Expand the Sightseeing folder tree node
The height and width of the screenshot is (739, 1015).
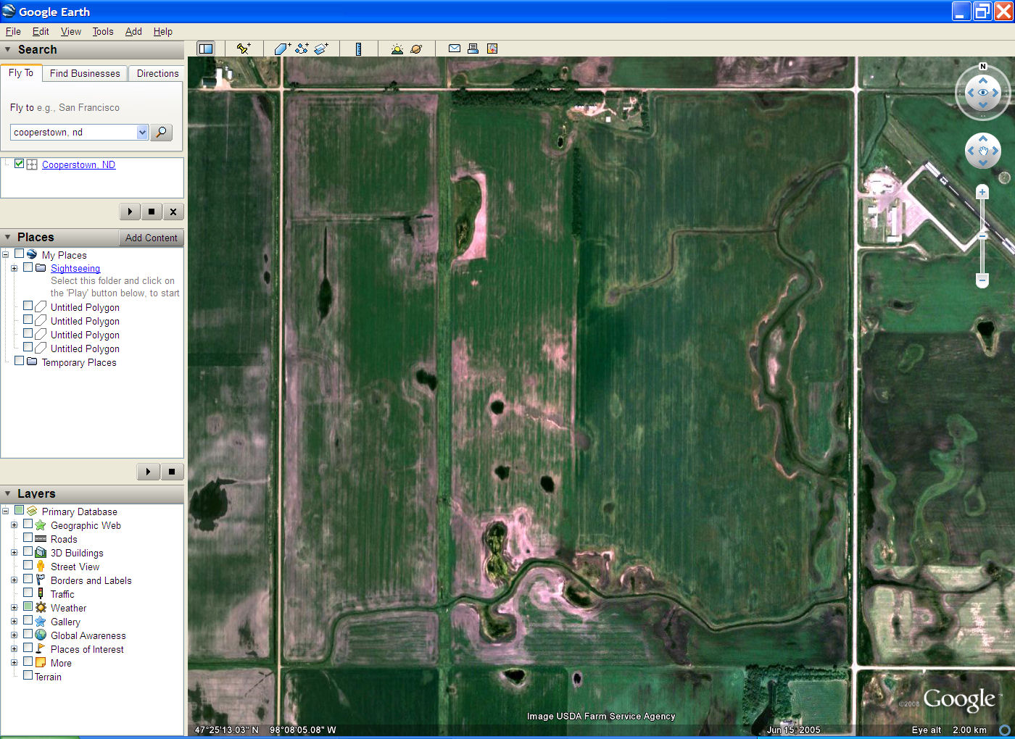(14, 268)
